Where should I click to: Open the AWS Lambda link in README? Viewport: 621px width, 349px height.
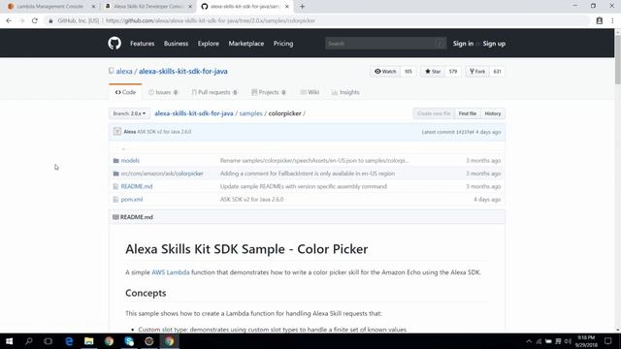171,272
